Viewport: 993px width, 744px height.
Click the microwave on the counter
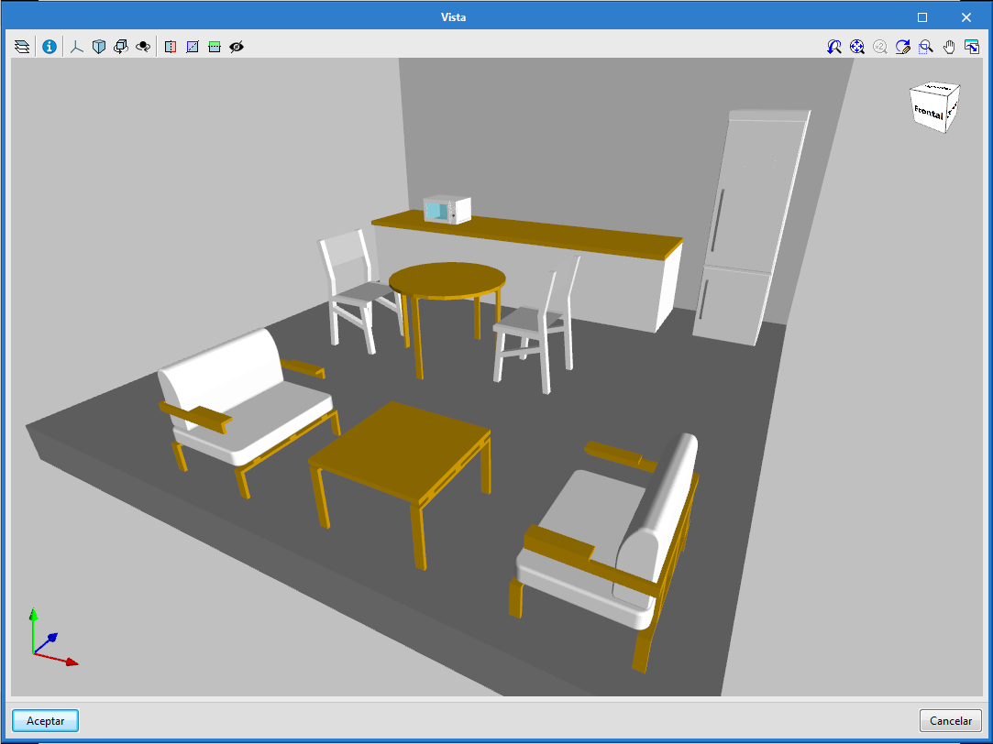[447, 210]
